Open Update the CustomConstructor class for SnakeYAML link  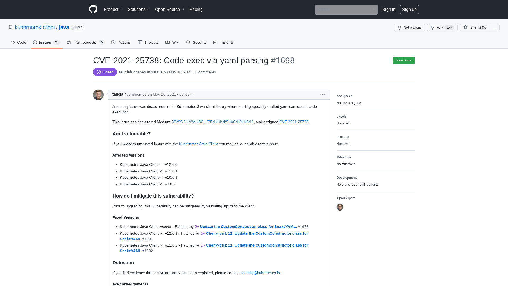pos(248,227)
